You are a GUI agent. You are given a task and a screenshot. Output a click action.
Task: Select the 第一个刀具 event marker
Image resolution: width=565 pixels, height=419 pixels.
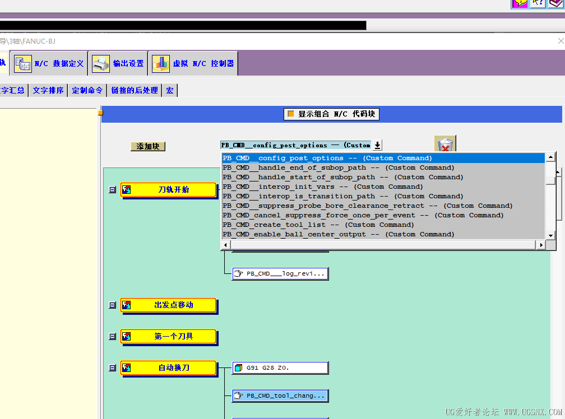point(168,336)
